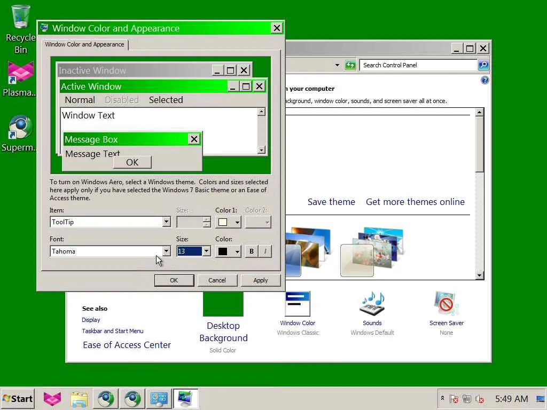Open Windows Explorer folder on the taskbar
The height and width of the screenshot is (410, 547).
click(79, 399)
